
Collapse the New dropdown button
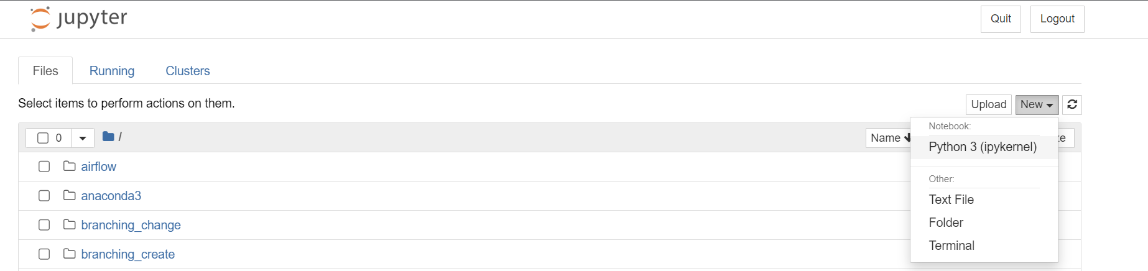point(1037,104)
